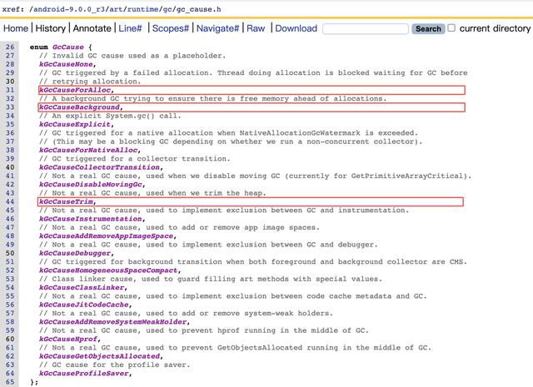
Task: Enable the current directory checkbox
Action: point(451,27)
